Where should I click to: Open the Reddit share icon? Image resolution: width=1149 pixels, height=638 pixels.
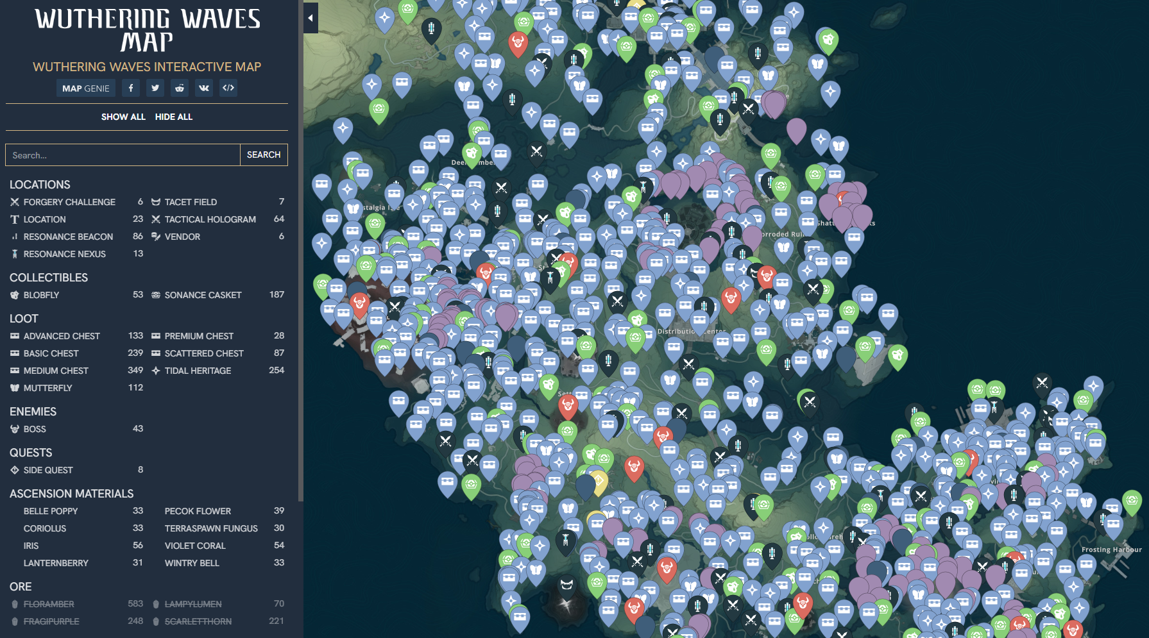pyautogui.click(x=180, y=88)
